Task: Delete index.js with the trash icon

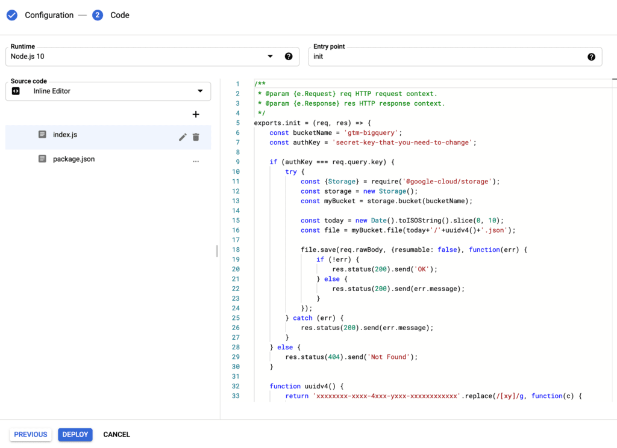Action: [x=196, y=137]
